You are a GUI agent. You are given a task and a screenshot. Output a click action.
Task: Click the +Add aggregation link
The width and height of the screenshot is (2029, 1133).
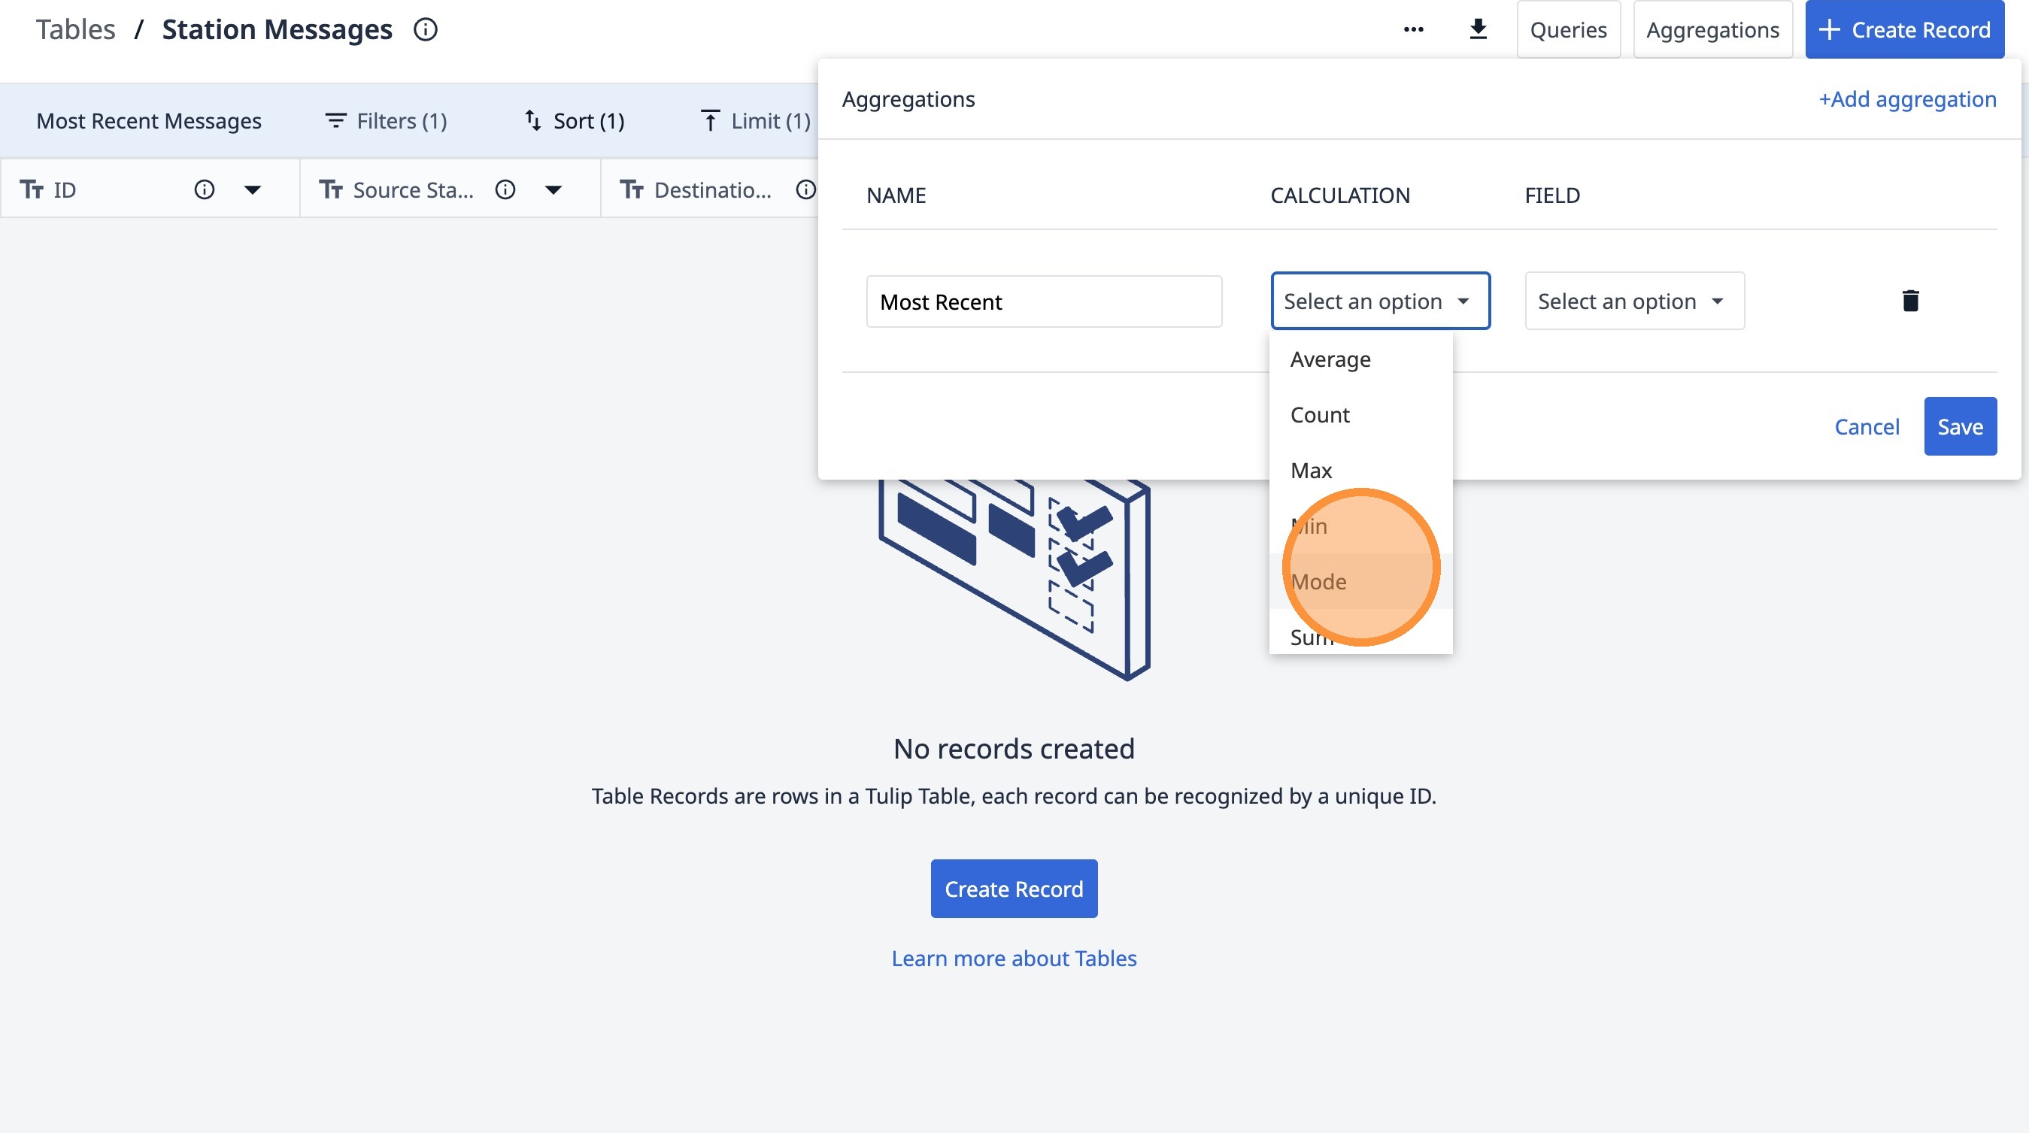(1906, 99)
